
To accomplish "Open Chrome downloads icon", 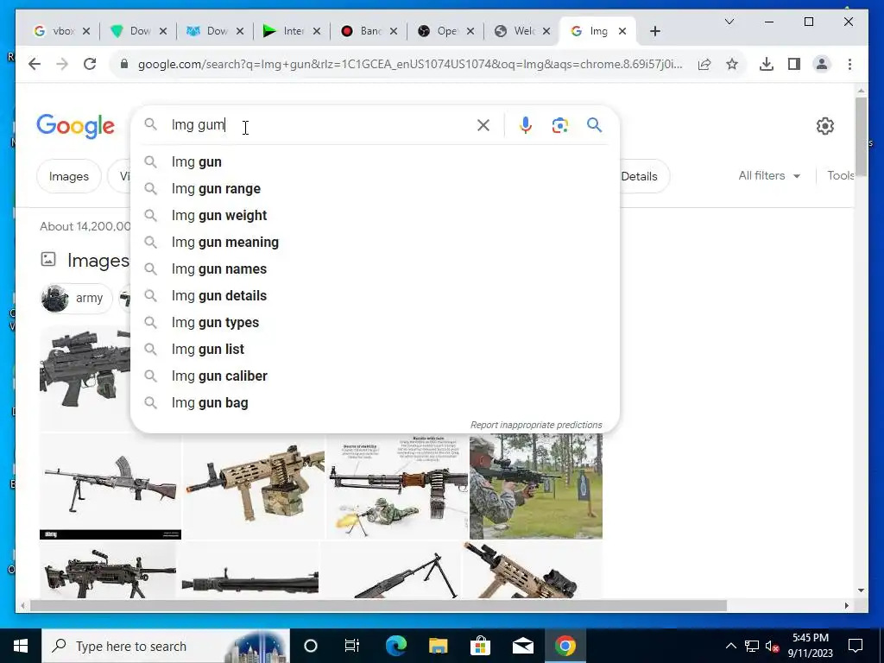I will pos(767,64).
